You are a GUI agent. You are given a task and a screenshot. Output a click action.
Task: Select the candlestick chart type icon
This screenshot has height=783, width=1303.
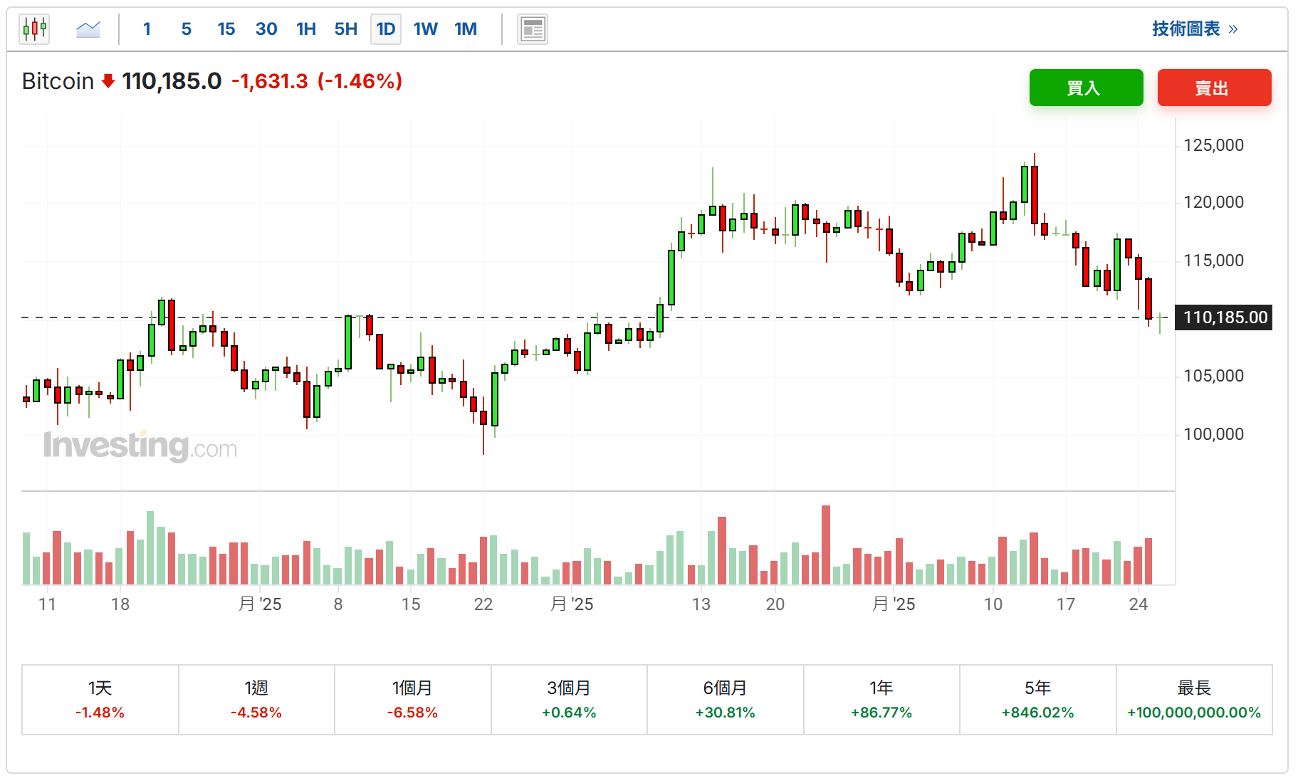coord(34,29)
